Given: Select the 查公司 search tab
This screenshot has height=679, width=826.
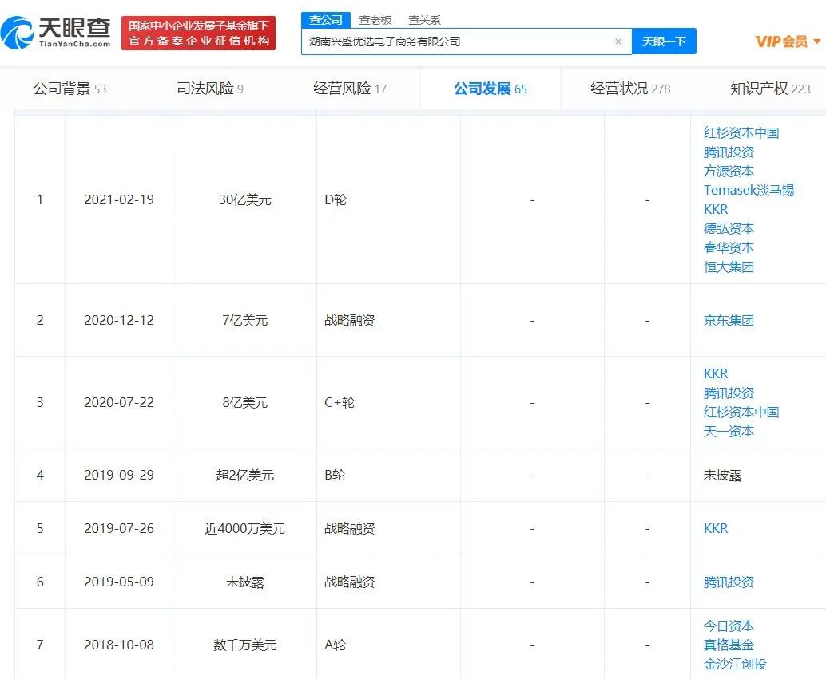Looking at the screenshot, I should coord(326,20).
